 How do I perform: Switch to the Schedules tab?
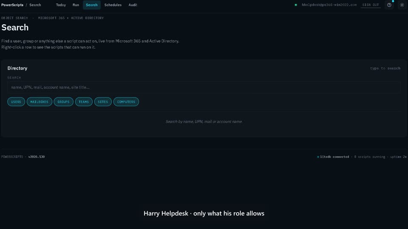click(x=113, y=5)
